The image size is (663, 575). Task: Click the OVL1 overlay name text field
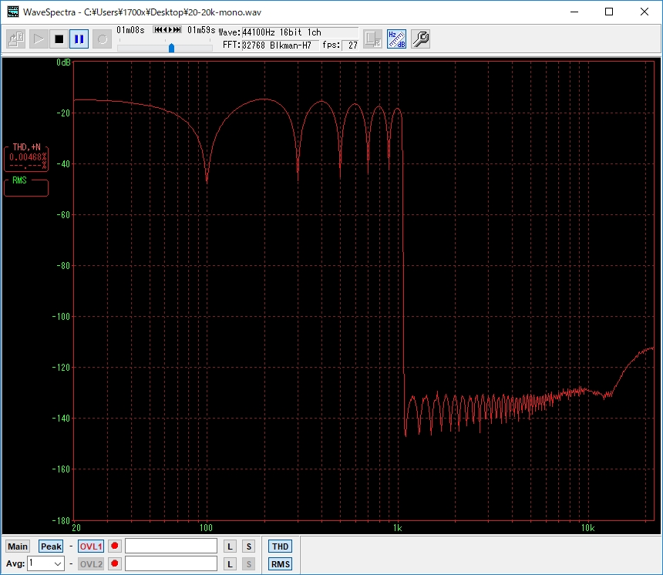coord(171,546)
